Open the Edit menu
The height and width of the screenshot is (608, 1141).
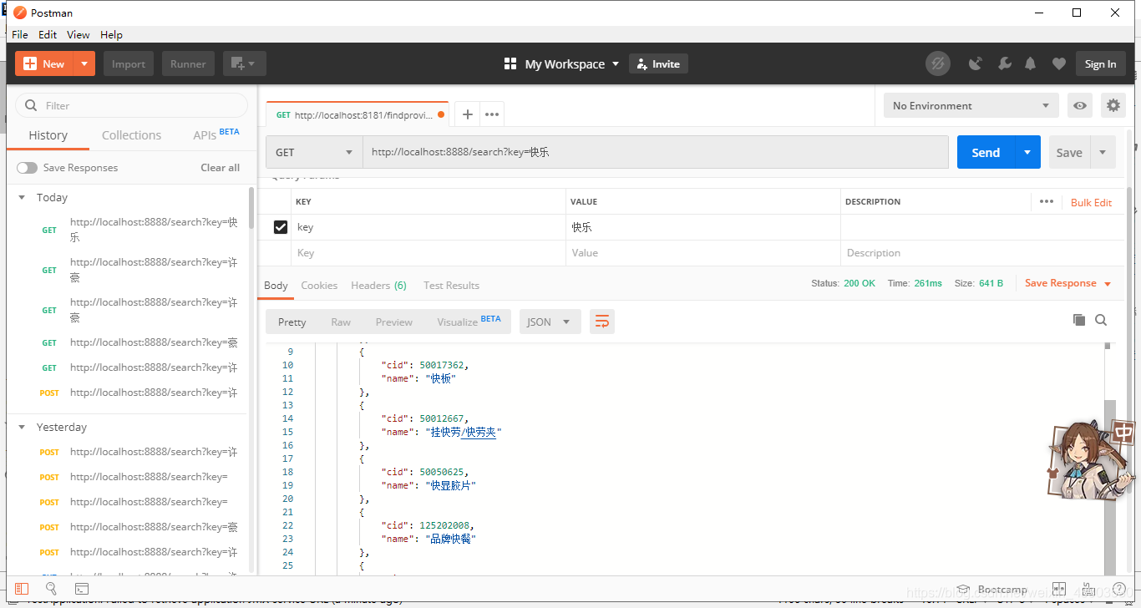pyautogui.click(x=48, y=34)
